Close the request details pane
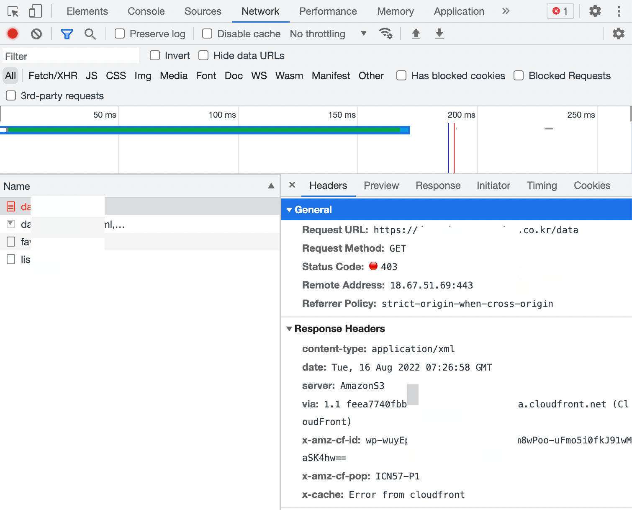Image resolution: width=632 pixels, height=510 pixels. [292, 185]
